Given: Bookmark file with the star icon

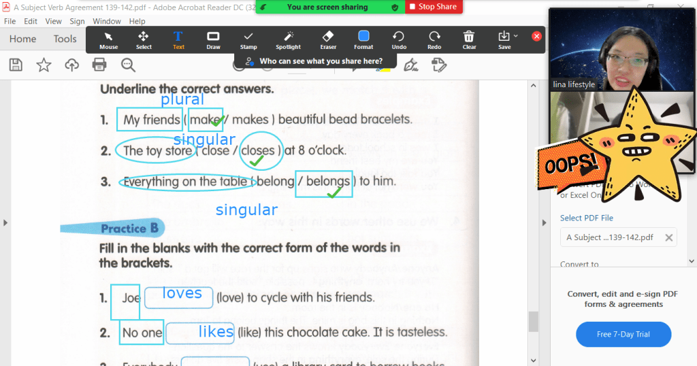Looking at the screenshot, I should click(44, 65).
